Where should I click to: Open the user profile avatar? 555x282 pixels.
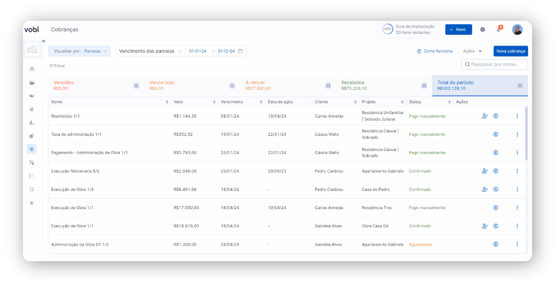[517, 30]
